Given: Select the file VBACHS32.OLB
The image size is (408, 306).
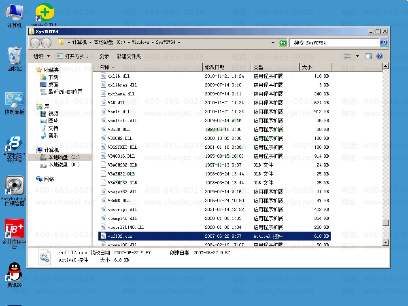Looking at the screenshot, I should [x=215, y=165].
